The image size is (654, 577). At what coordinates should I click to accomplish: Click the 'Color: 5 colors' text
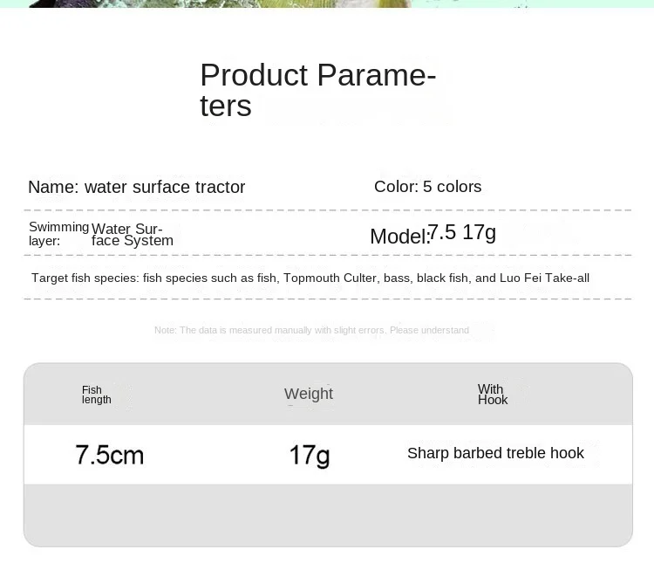(x=427, y=186)
